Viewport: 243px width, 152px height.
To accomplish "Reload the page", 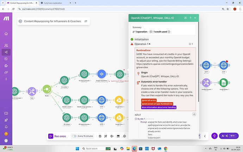I will tap(13, 9).
